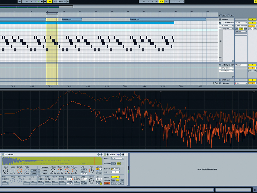Screen dimensions: 257x193
Task: Unfold the Master track
Action: click(220, 83)
